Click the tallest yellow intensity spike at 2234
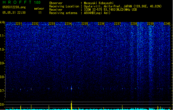This screenshot has width=173, height=110. [x=72, y=105]
